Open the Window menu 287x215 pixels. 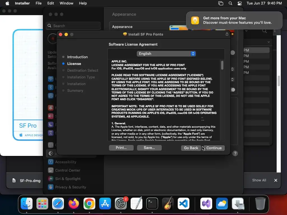(x=66, y=3)
